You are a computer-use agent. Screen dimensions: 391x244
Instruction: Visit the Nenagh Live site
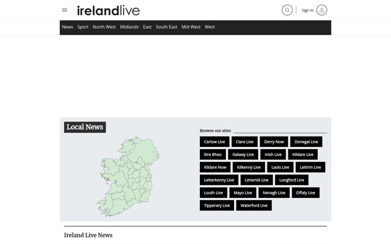(274, 192)
